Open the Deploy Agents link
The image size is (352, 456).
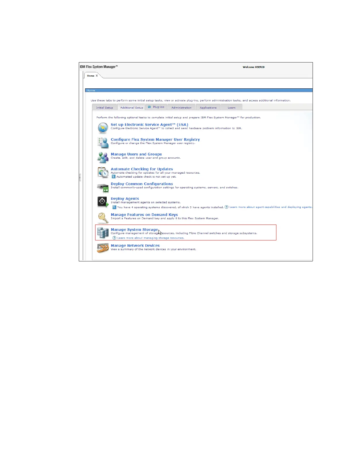pyautogui.click(x=125, y=199)
